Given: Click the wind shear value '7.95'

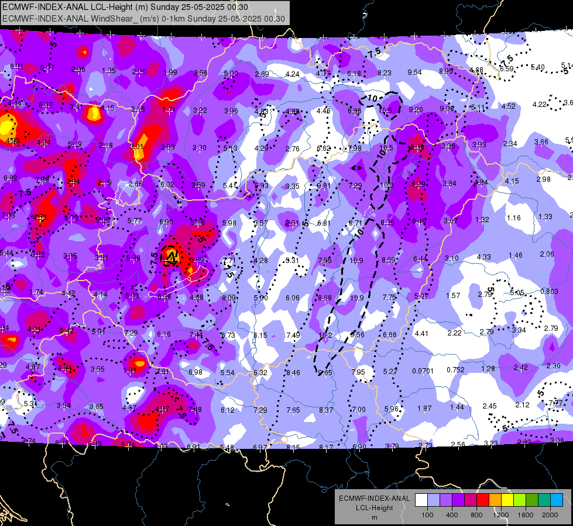Looking at the screenshot, I should pos(358,372).
